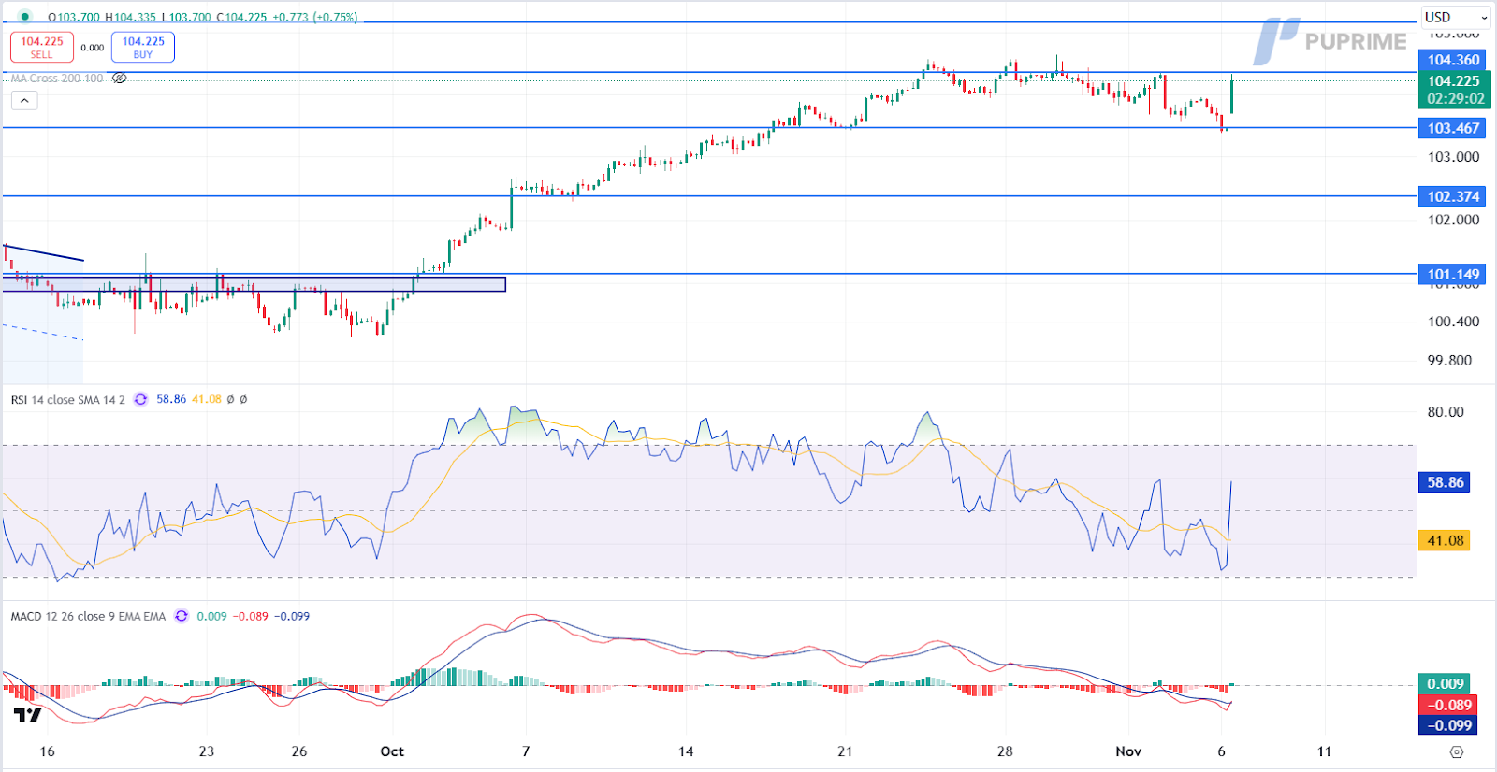The height and width of the screenshot is (772, 1497).
Task: Click the RSI SMA 41.08 label
Action: (x=1446, y=540)
